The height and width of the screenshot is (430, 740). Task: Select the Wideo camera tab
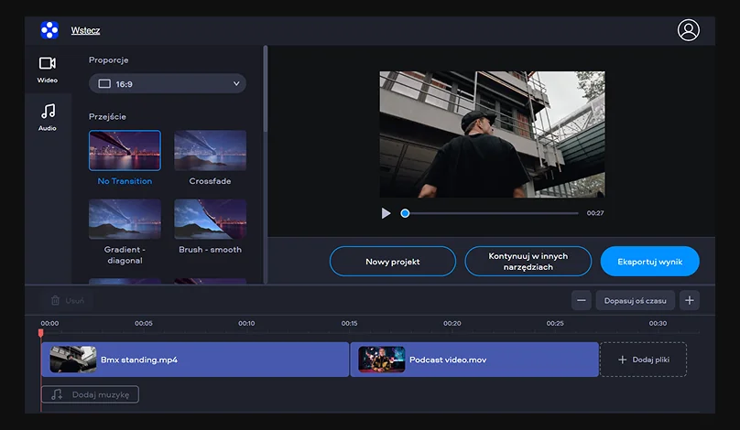(48, 69)
